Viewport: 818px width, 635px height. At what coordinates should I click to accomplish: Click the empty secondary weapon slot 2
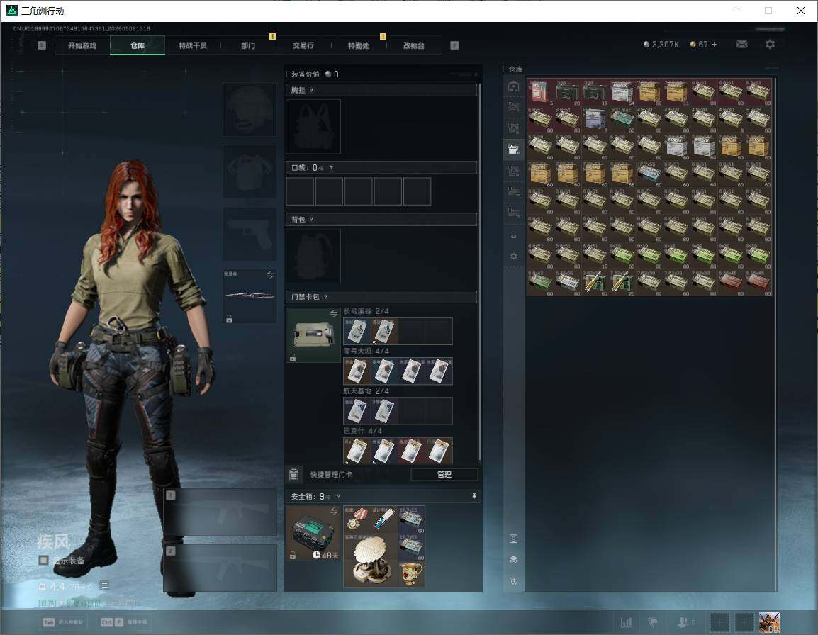(220, 568)
